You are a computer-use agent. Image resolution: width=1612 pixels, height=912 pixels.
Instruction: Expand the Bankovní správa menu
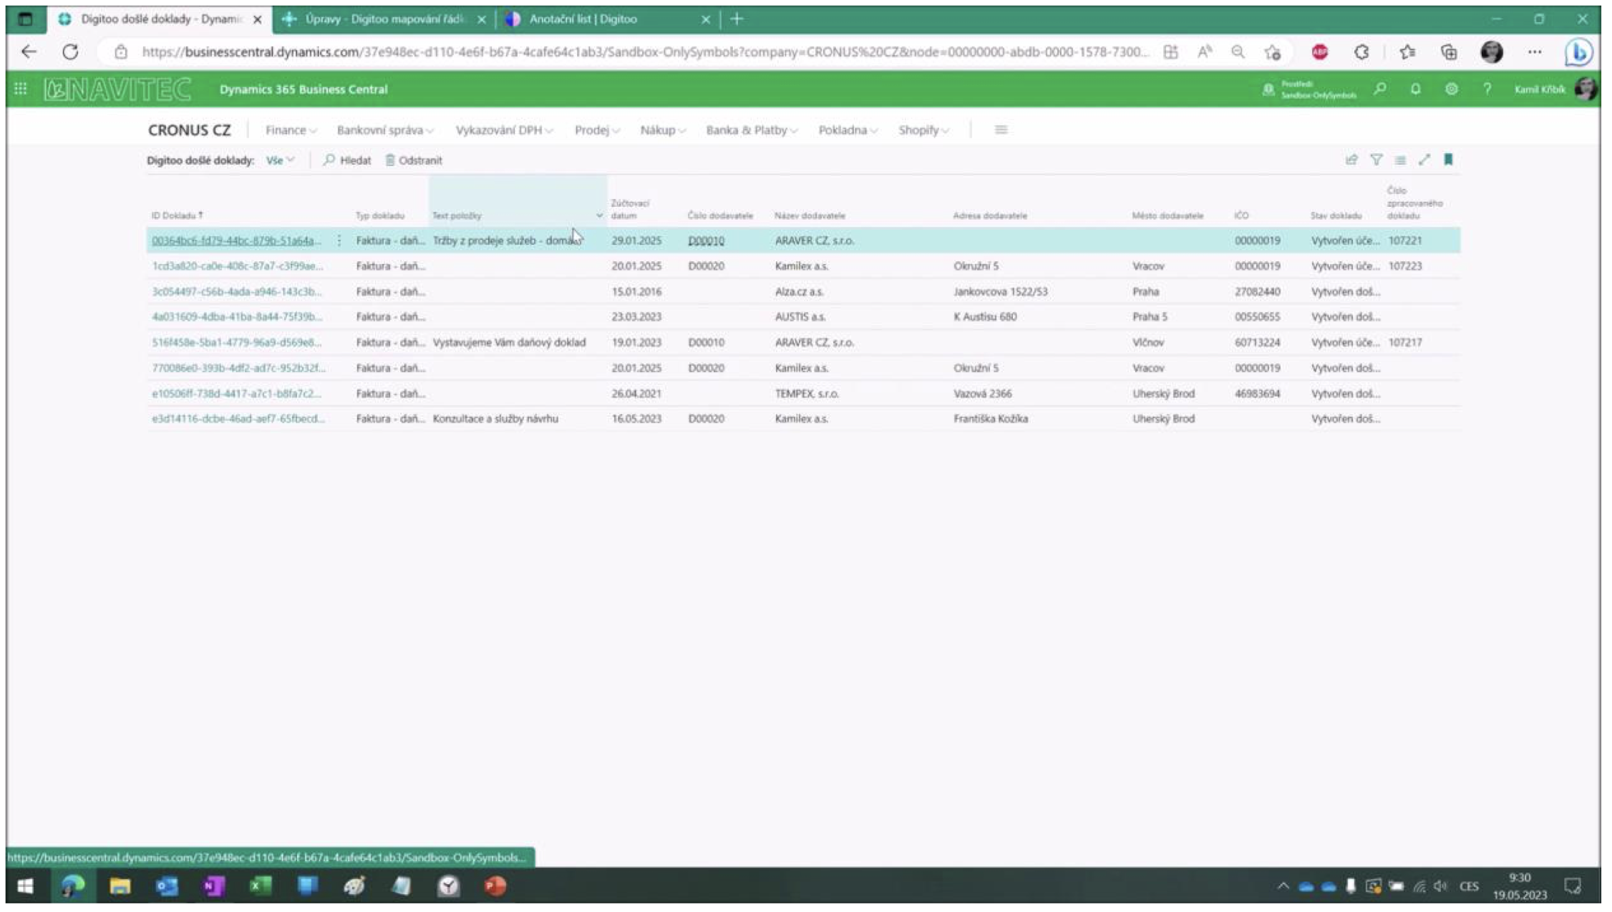pyautogui.click(x=385, y=130)
